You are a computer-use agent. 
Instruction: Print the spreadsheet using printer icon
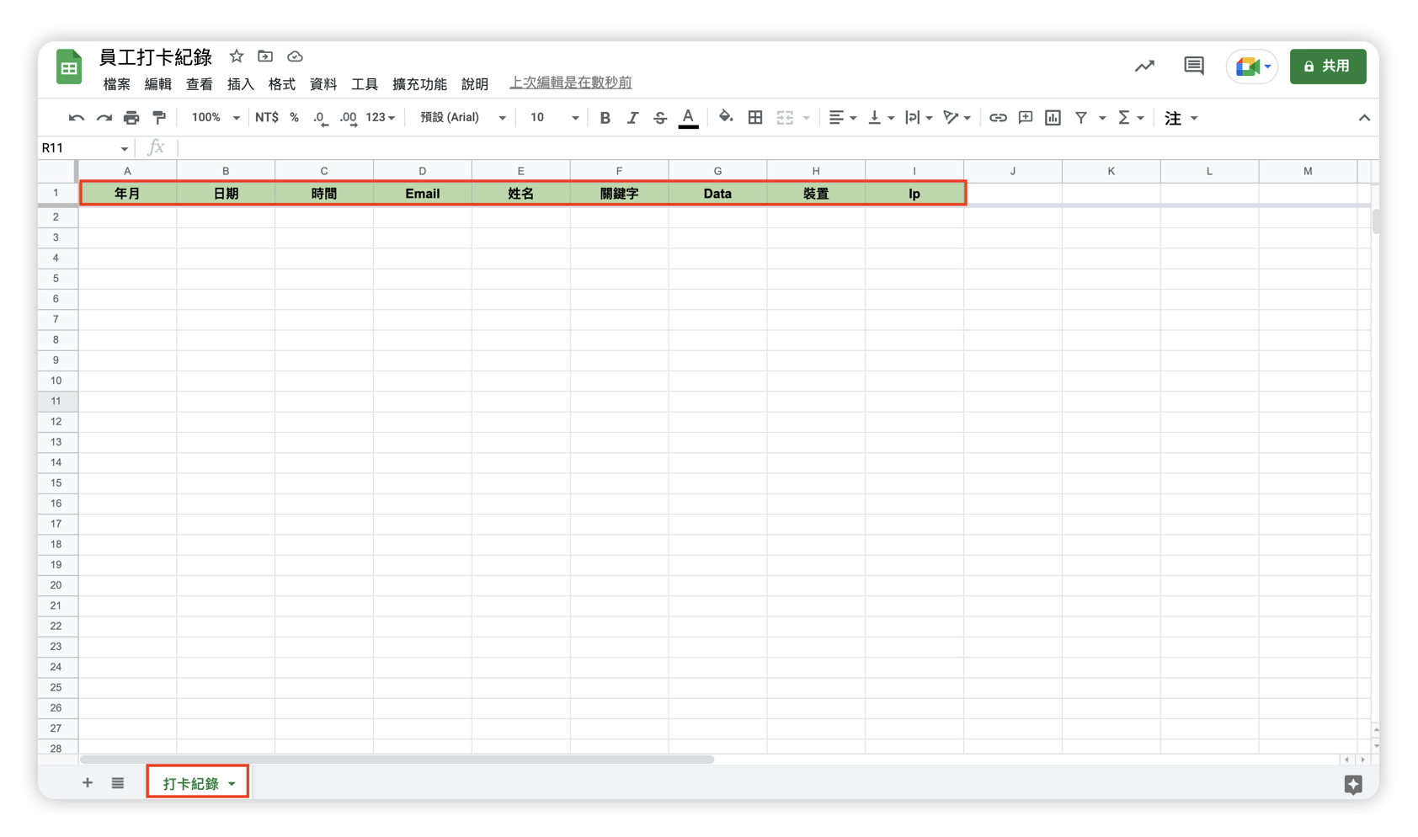[x=131, y=118]
